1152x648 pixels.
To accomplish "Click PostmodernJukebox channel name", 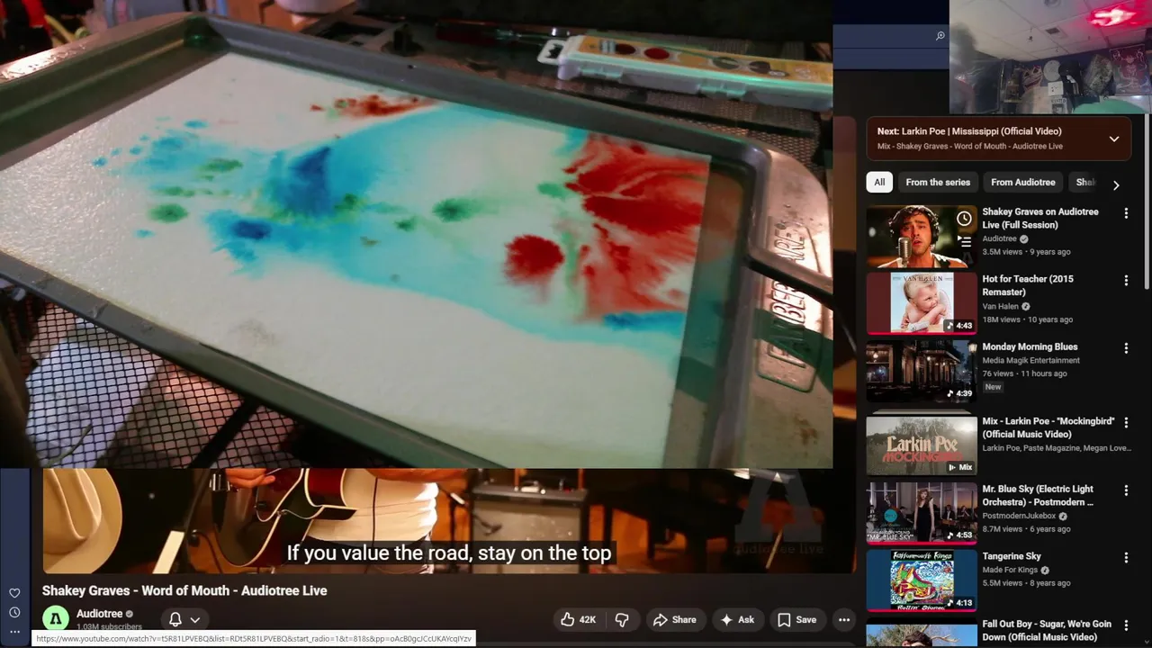I will point(1020,517).
